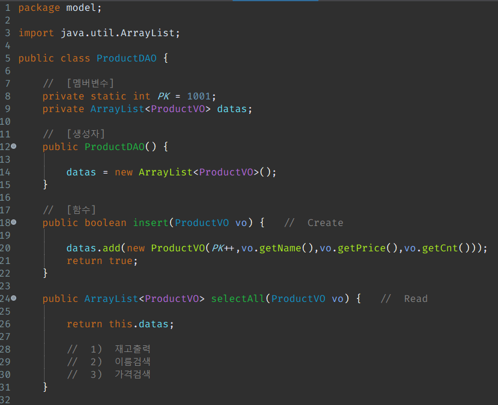Click the 'getCnt()' call on line 20

point(446,248)
